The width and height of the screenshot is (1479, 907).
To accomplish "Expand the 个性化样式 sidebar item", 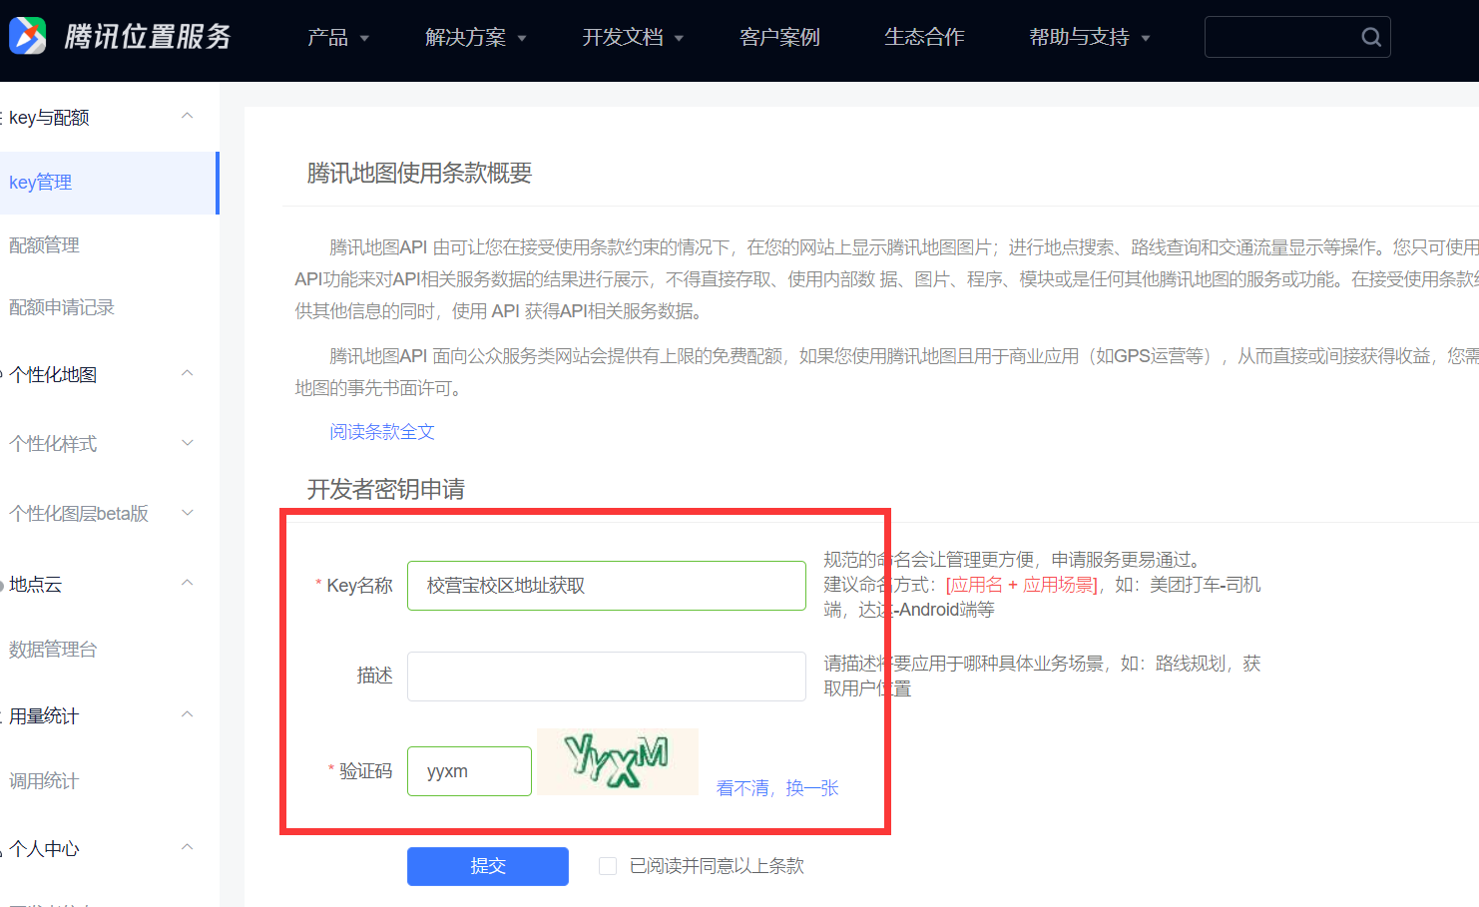I will 187,443.
